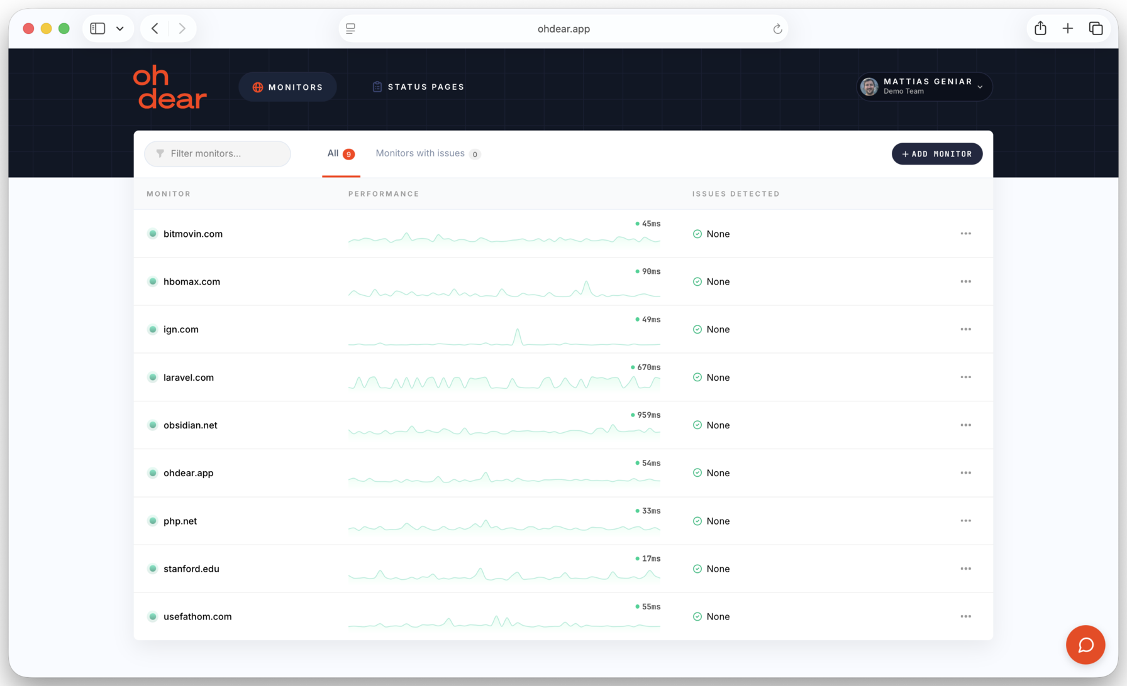Click the 670ms value in laravel.com row
1127x686 pixels.
pyautogui.click(x=648, y=367)
